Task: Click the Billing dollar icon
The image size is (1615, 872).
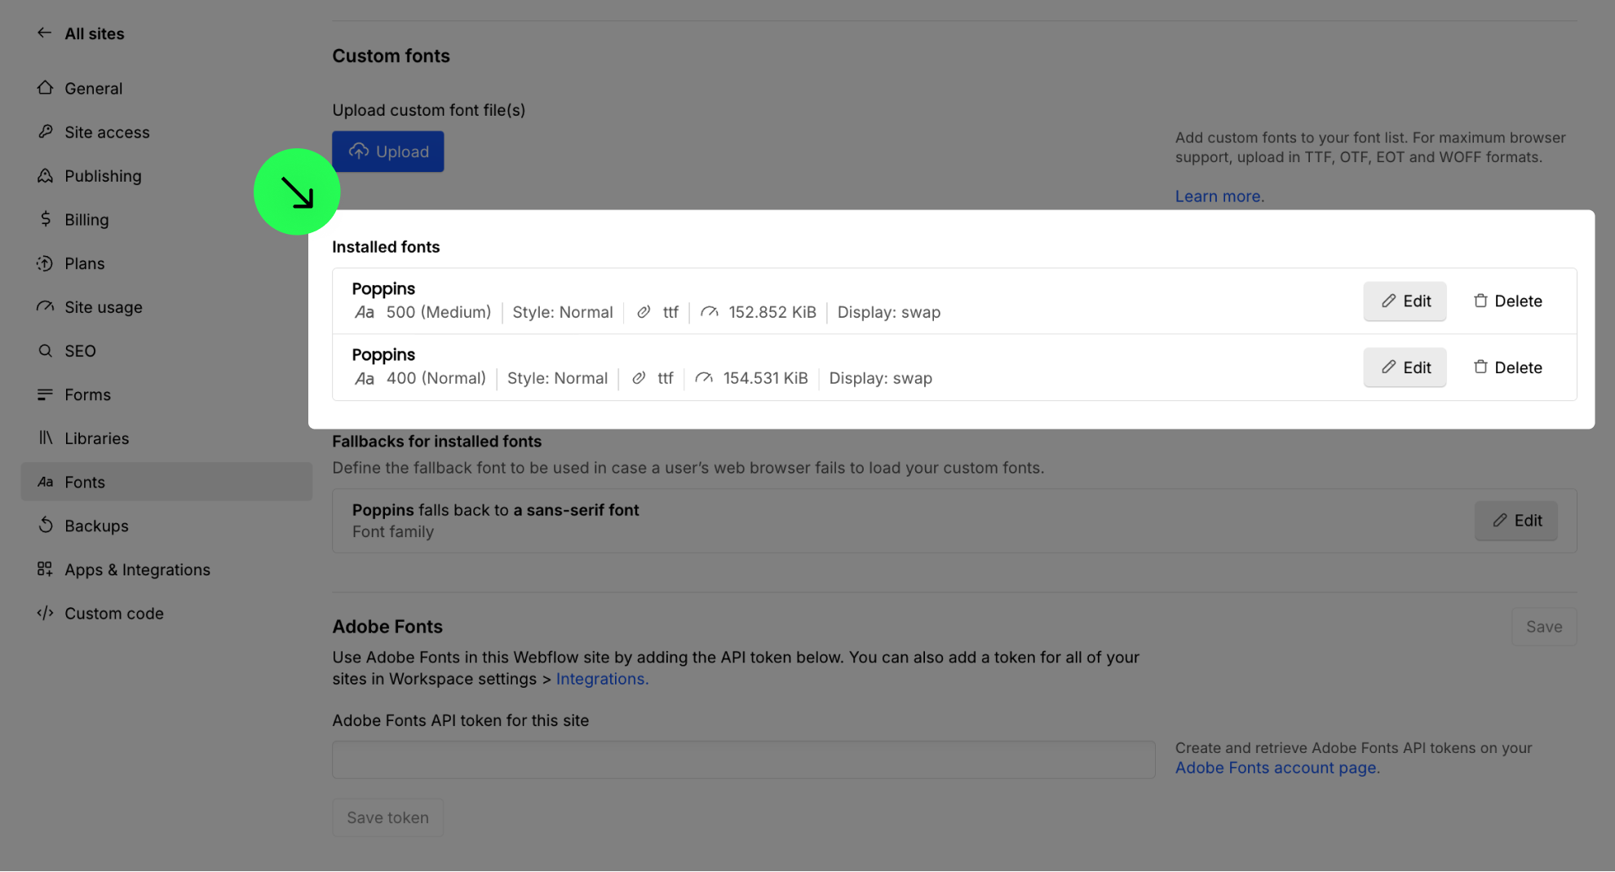Action: (45, 219)
